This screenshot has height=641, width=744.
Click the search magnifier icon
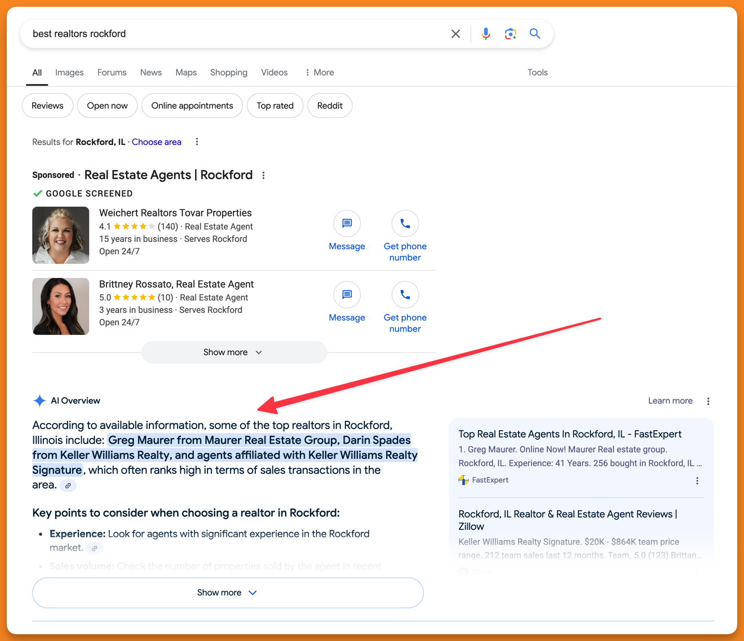tap(534, 34)
